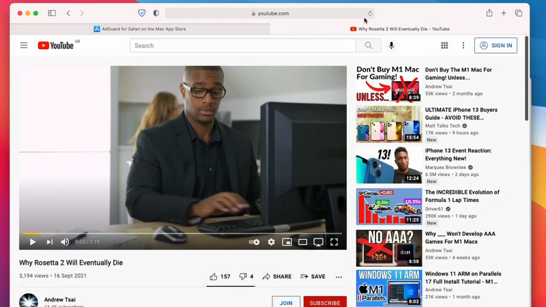This screenshot has height=307, width=546.
Task: Open Safari share icon
Action: tap(489, 13)
